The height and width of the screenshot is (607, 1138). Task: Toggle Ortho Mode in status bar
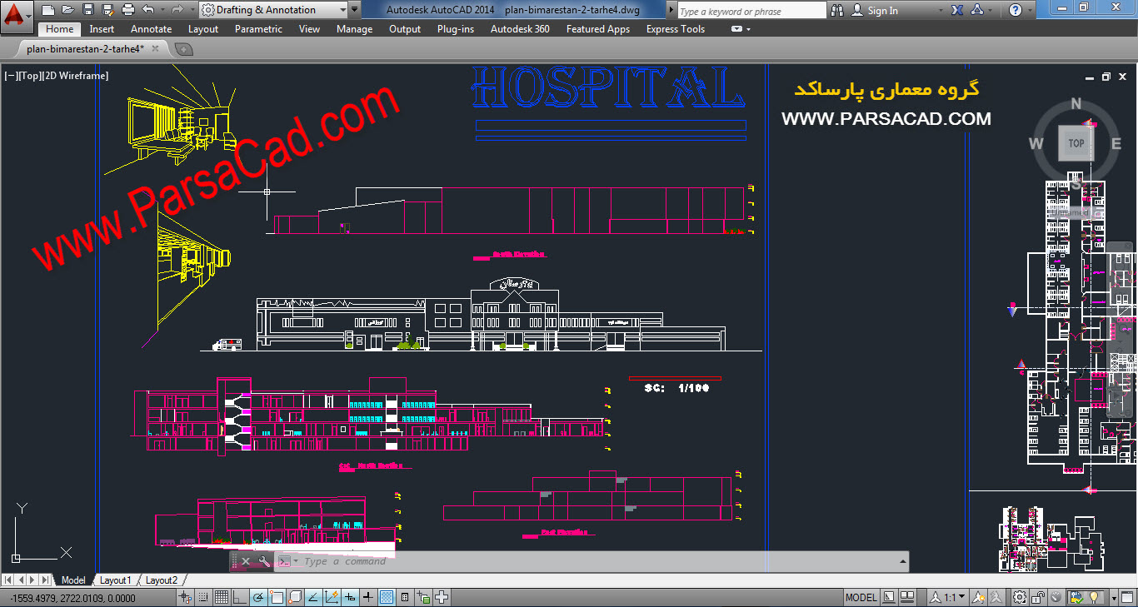(x=240, y=597)
